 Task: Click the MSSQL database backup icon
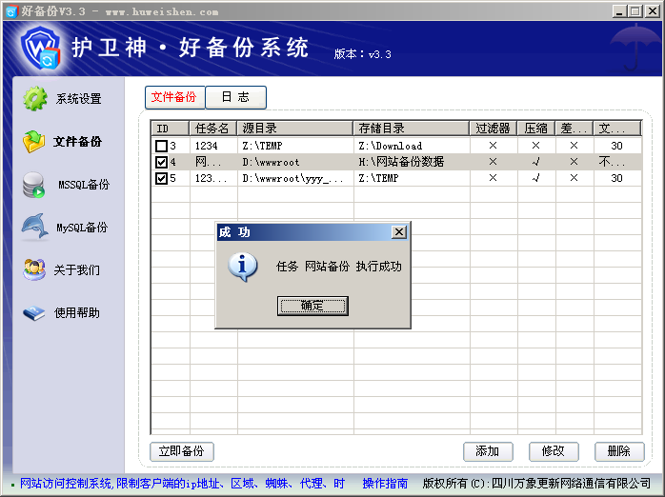pyautogui.click(x=33, y=185)
